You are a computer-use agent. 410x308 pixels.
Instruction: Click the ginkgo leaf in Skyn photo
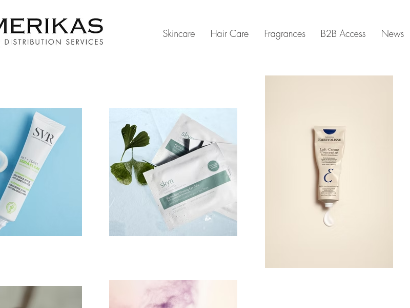click(x=132, y=155)
